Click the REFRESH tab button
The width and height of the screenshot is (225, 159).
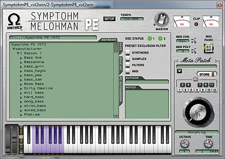(109, 40)
